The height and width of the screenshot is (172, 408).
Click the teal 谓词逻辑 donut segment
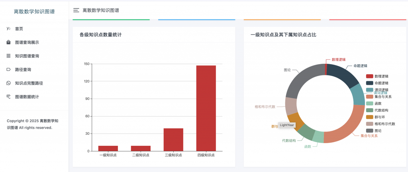[x=359, y=94]
